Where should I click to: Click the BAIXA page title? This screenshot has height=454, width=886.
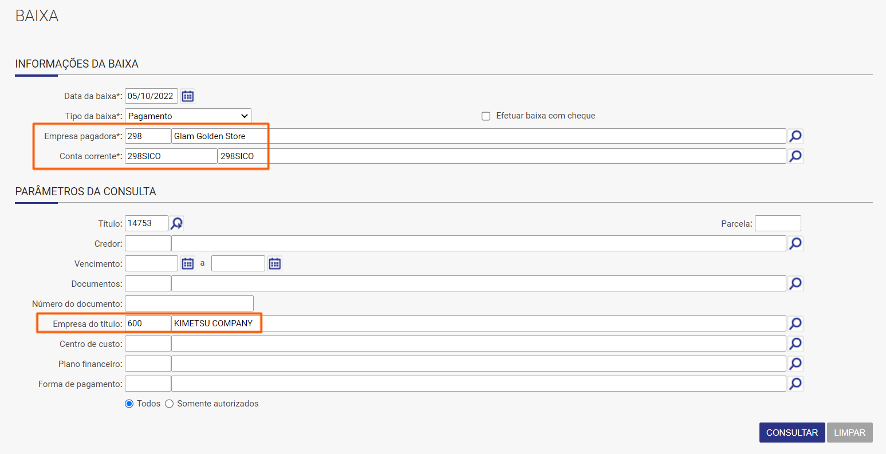(37, 16)
